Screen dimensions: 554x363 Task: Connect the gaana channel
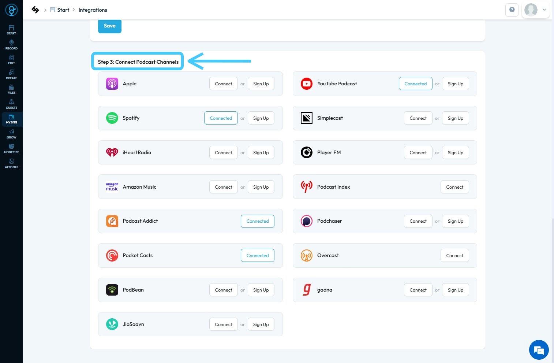(x=418, y=290)
